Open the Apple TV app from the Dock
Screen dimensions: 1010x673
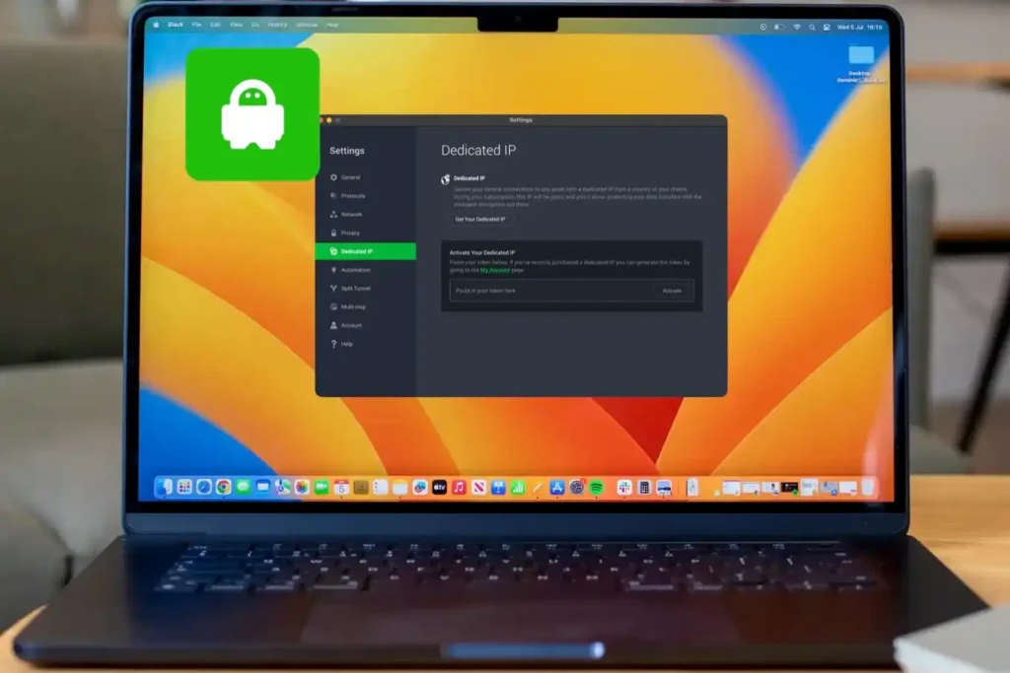[439, 488]
